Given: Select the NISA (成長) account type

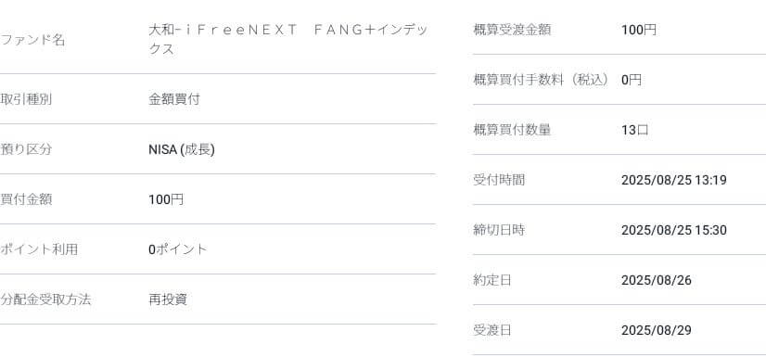Looking at the screenshot, I should click(x=181, y=149).
